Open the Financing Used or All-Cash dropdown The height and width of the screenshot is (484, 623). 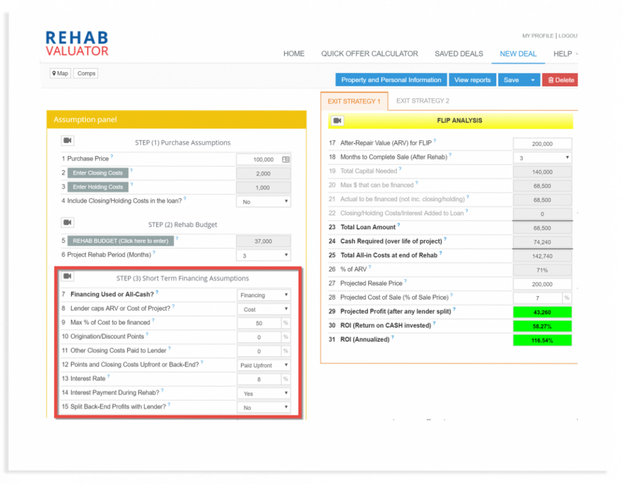point(263,295)
